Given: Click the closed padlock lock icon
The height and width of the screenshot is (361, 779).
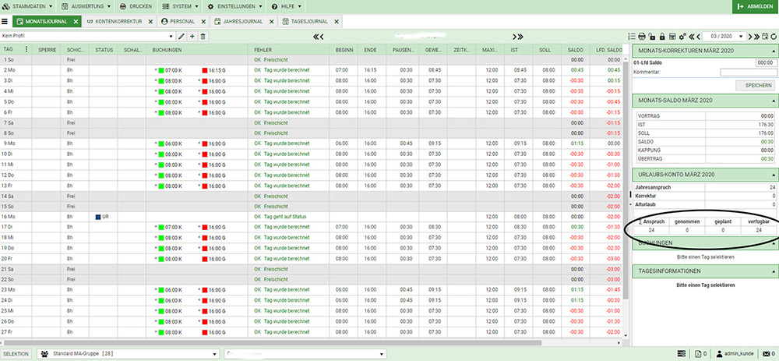Looking at the screenshot, I should [662, 37].
